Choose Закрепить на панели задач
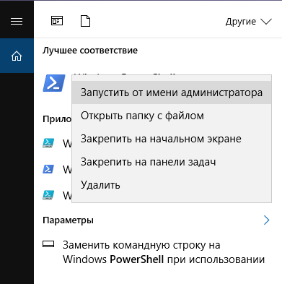The height and width of the screenshot is (284, 282). pos(172,162)
